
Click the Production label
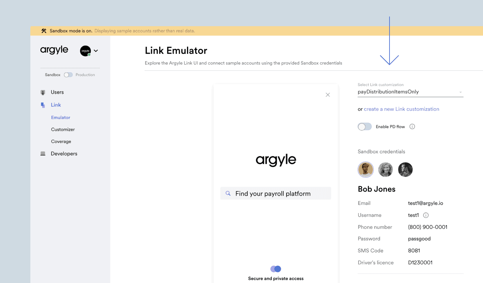click(x=85, y=75)
